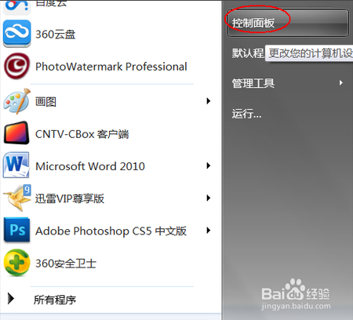The width and height of the screenshot is (353, 320).
Task: Open the 360云盘 cloud icon
Action: click(x=16, y=34)
